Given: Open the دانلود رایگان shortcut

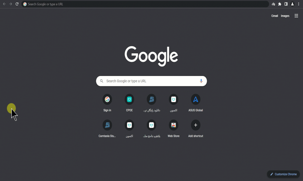Looking at the screenshot, I should pyautogui.click(x=151, y=103).
